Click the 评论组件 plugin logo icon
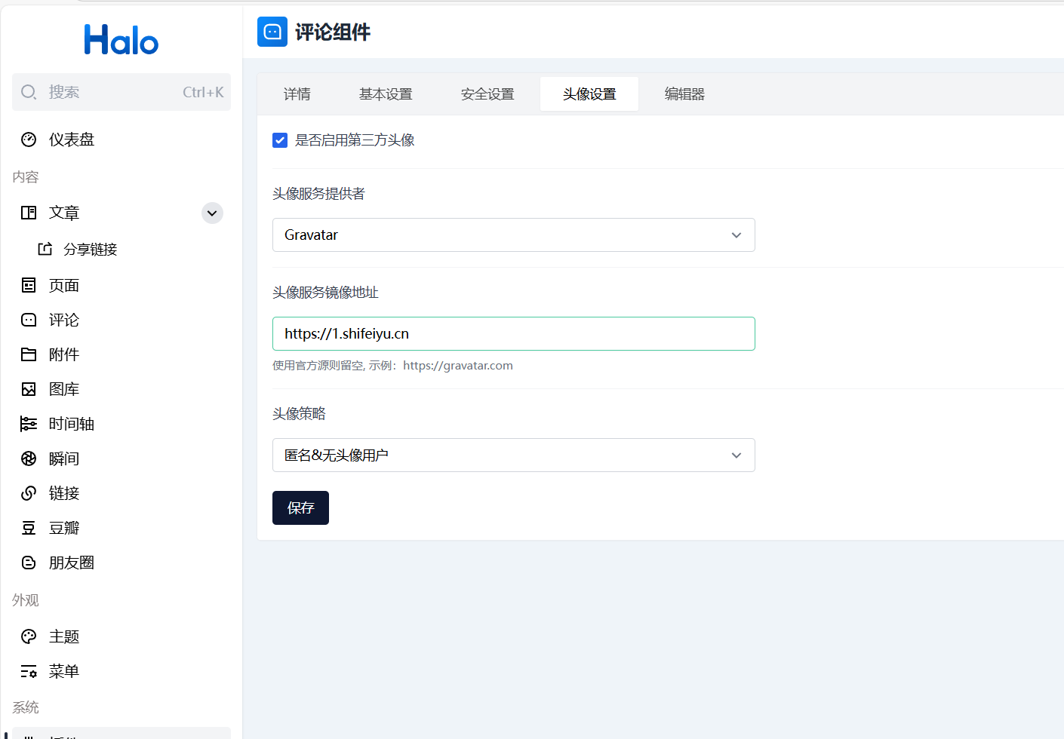The width and height of the screenshot is (1064, 739). 272,32
